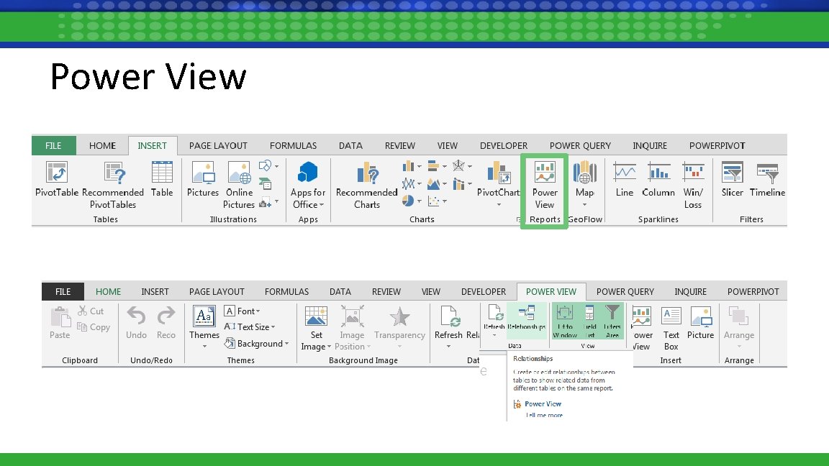Insert a pie chart from the Charts group
This screenshot has height=466, width=829.
(x=407, y=201)
